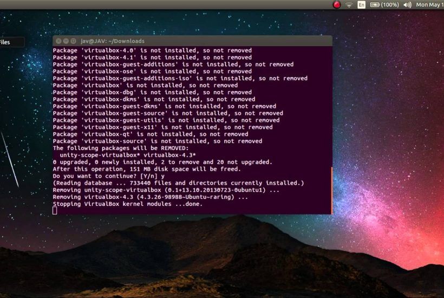Maximize the jav@JAV terminal window
Viewport: 444px width, 298px height.
tap(73, 41)
